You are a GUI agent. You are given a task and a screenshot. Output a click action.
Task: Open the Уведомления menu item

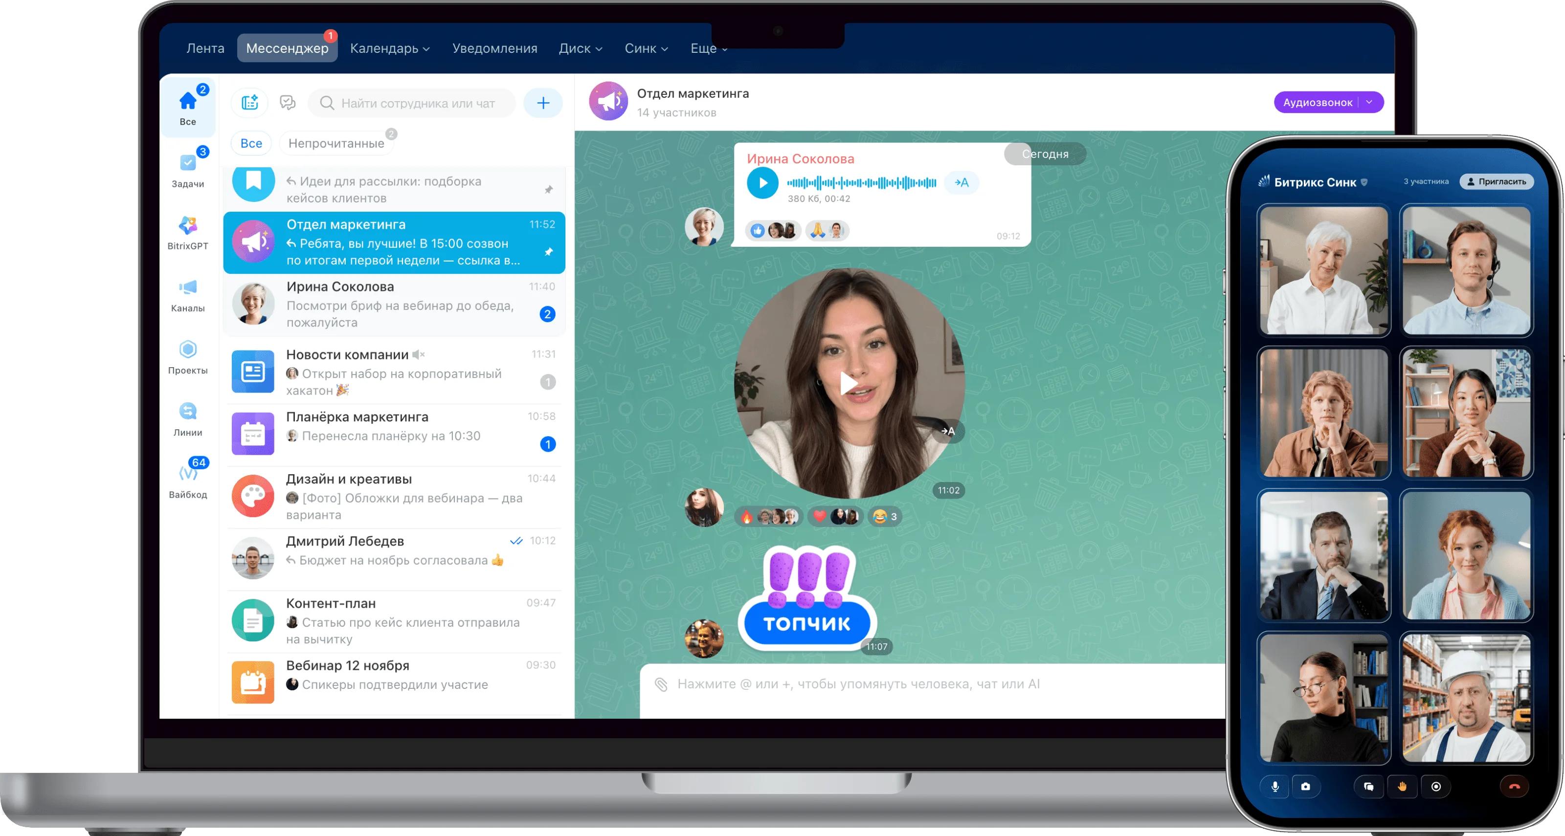pyautogui.click(x=494, y=48)
